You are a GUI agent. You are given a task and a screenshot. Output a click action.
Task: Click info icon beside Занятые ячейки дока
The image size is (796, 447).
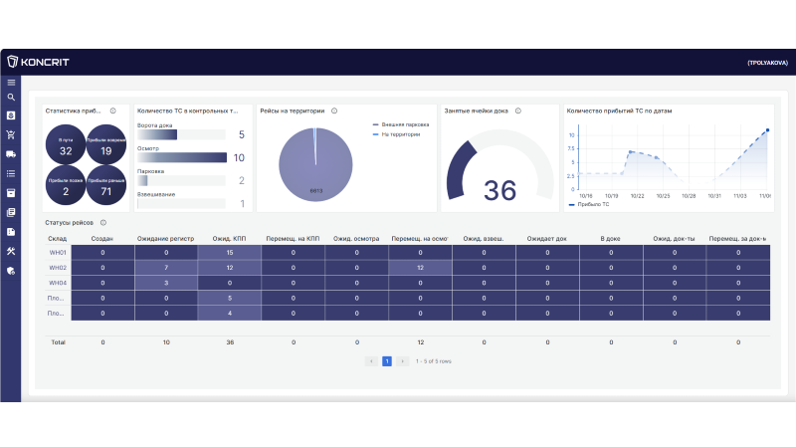pos(518,111)
